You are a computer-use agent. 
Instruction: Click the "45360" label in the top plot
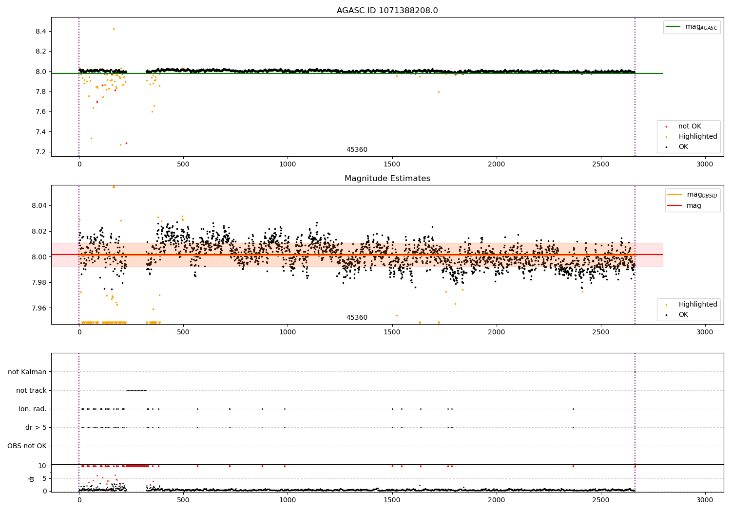coord(357,149)
